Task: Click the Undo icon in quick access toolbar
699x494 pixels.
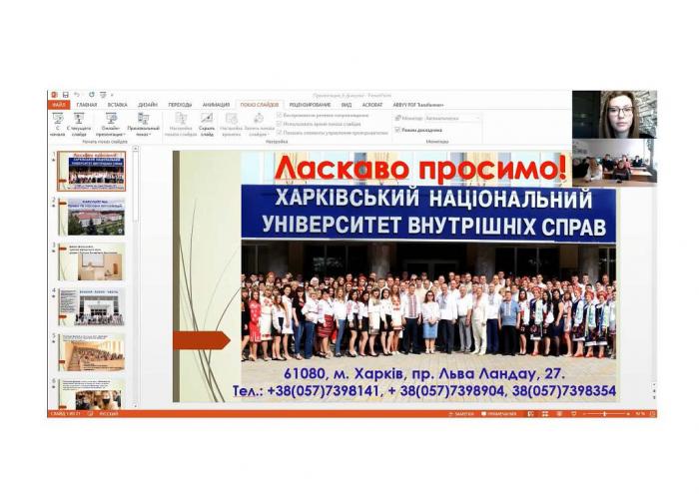Action: 76,95
